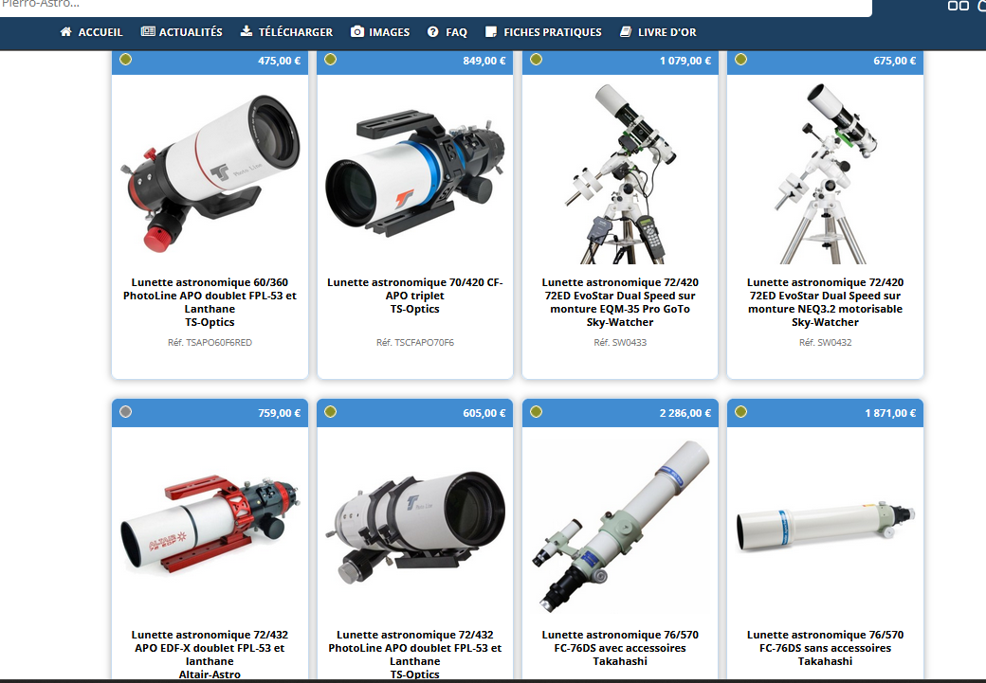Open the Altair-Astro 72 EDF red telescope image
The width and height of the screenshot is (986, 683).
click(x=210, y=526)
